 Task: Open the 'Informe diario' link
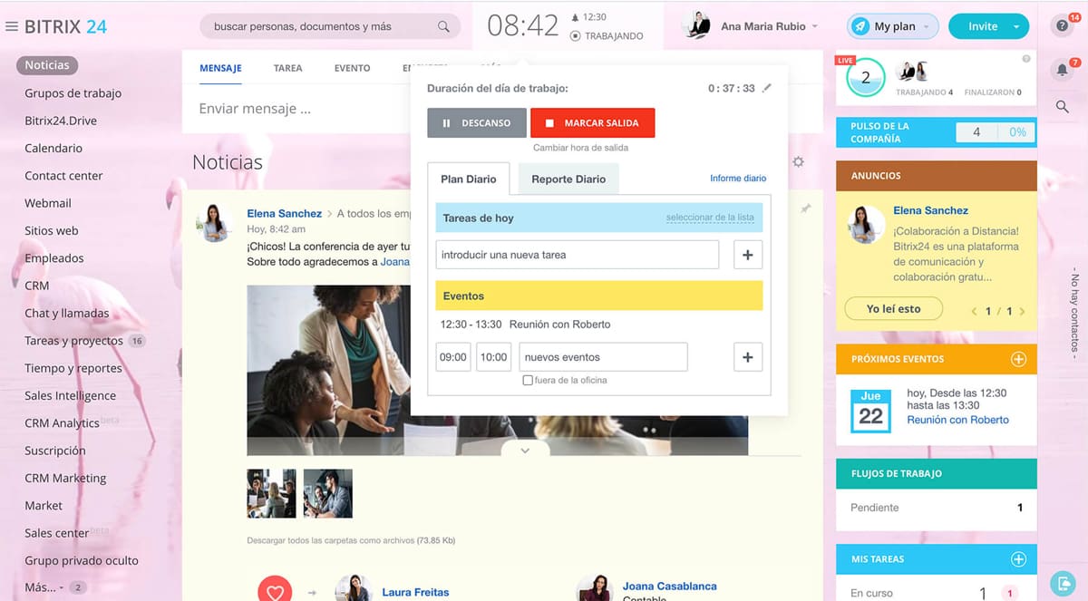737,179
